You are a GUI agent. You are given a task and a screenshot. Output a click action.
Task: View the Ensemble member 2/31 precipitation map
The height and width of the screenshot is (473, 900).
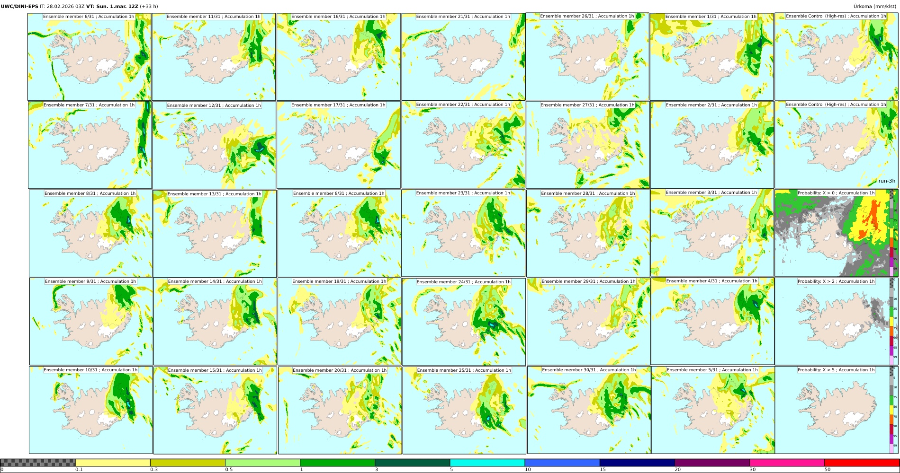[x=712, y=145]
